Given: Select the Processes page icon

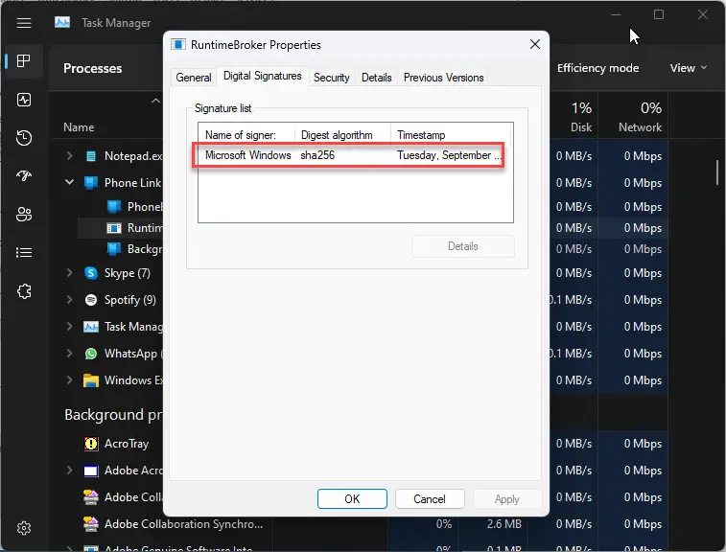Looking at the screenshot, I should coord(24,60).
